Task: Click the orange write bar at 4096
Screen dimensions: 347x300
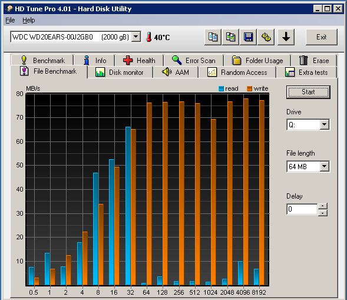Action: [x=246, y=192]
